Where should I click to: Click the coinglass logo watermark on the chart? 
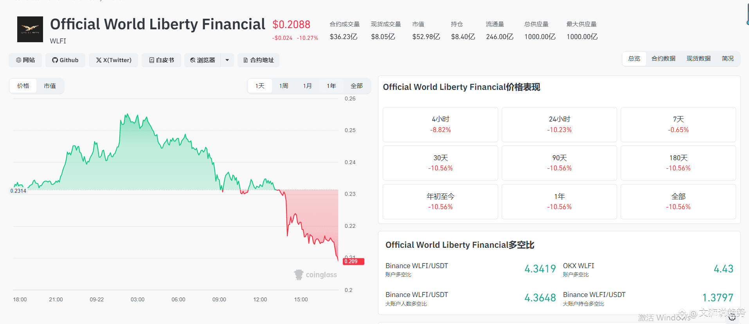point(315,274)
